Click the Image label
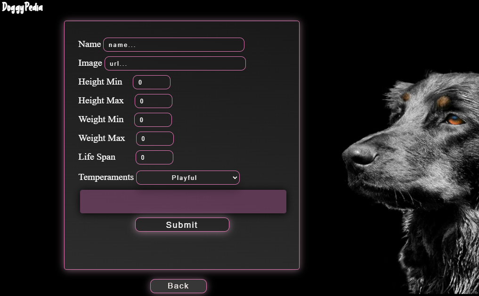479x296 pixels. pos(90,63)
